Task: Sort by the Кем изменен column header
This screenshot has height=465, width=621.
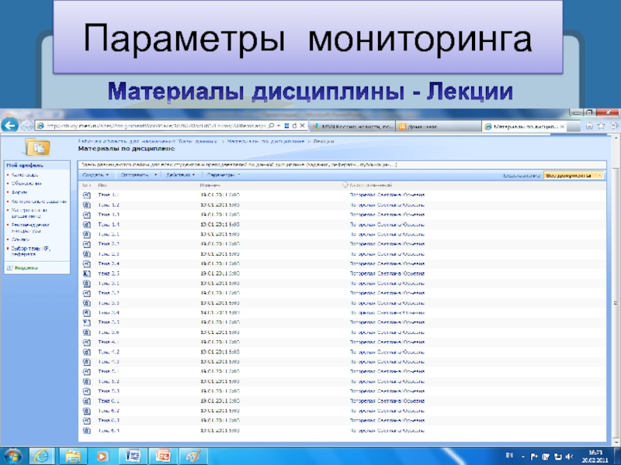Action: (x=371, y=185)
